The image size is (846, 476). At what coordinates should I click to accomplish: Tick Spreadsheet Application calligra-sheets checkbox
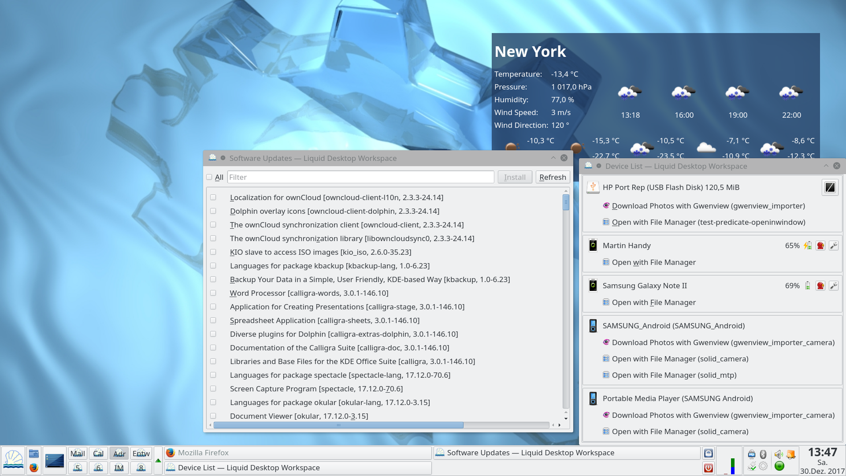click(213, 320)
